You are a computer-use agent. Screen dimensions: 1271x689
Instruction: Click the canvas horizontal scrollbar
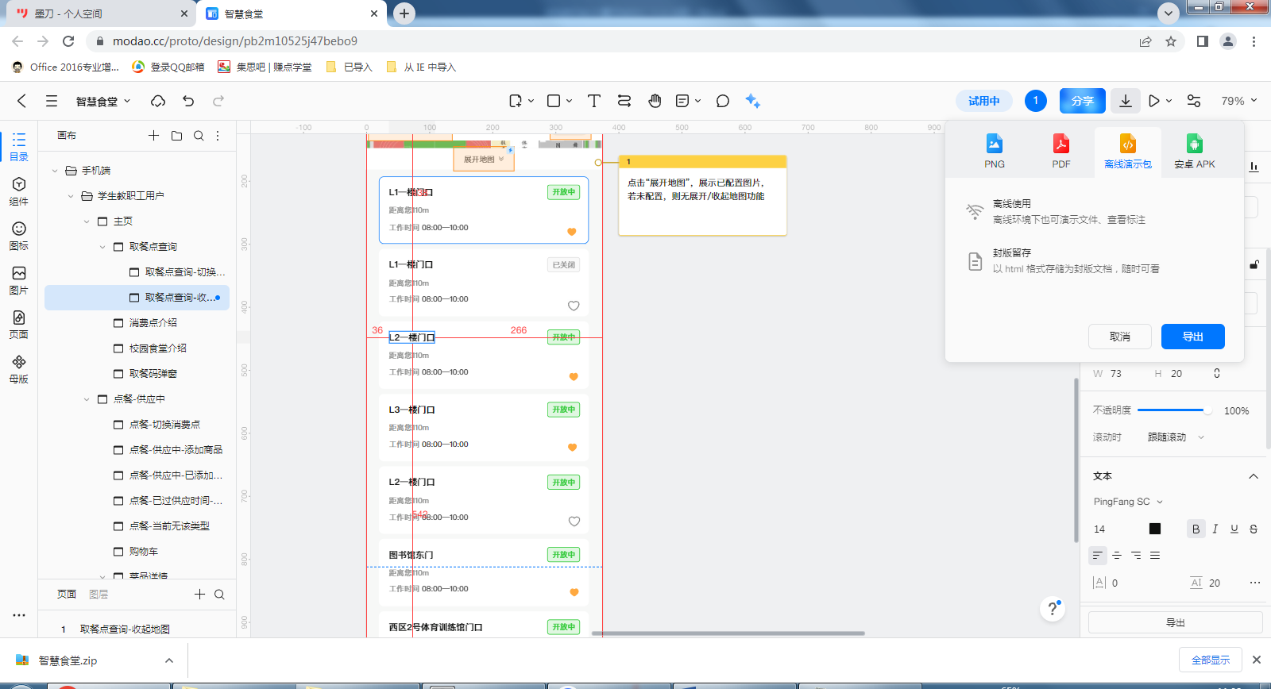pyautogui.click(x=728, y=633)
